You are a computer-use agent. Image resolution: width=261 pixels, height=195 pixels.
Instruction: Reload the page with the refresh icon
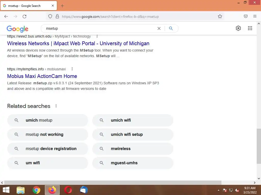click(24, 17)
